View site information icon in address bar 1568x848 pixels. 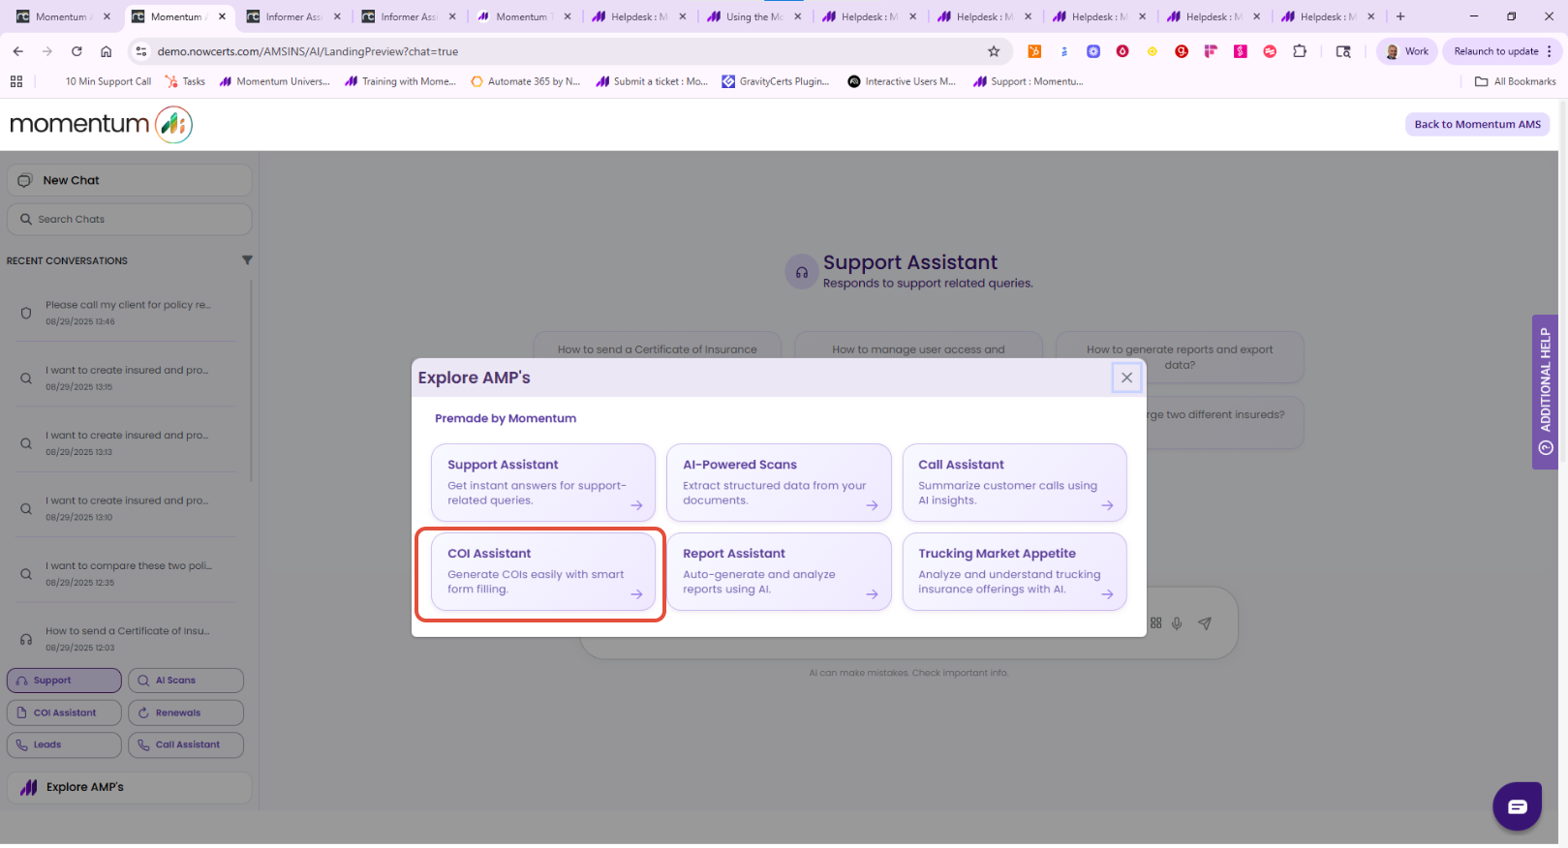tap(141, 51)
